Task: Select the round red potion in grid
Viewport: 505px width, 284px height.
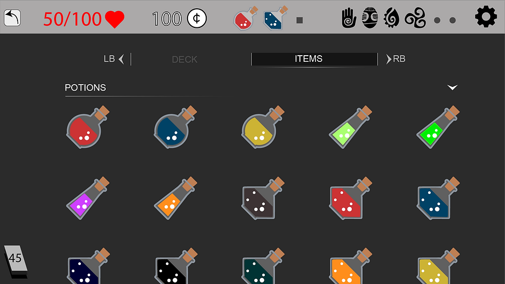Action: 88,127
